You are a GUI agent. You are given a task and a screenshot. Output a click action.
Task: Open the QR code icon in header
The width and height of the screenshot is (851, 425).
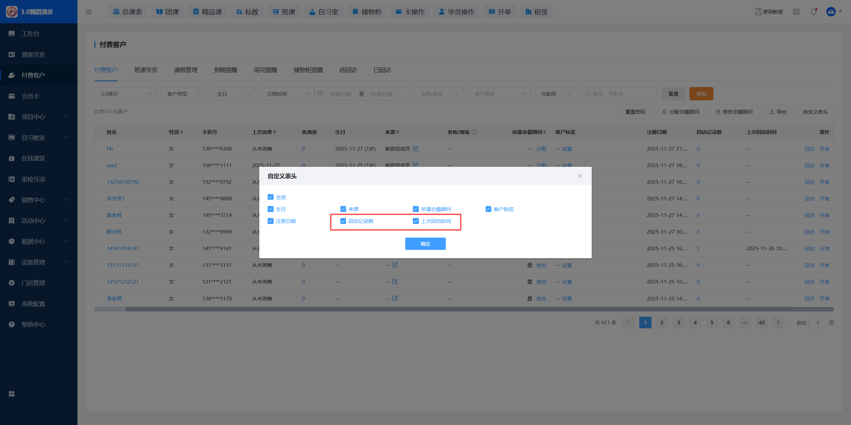tap(796, 12)
